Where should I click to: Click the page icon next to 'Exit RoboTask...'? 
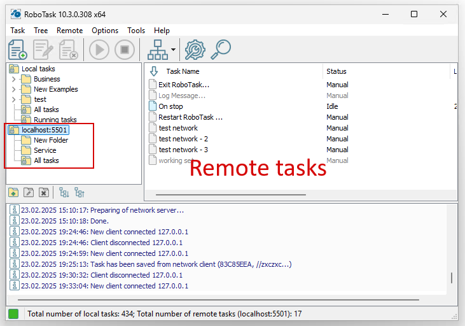153,84
